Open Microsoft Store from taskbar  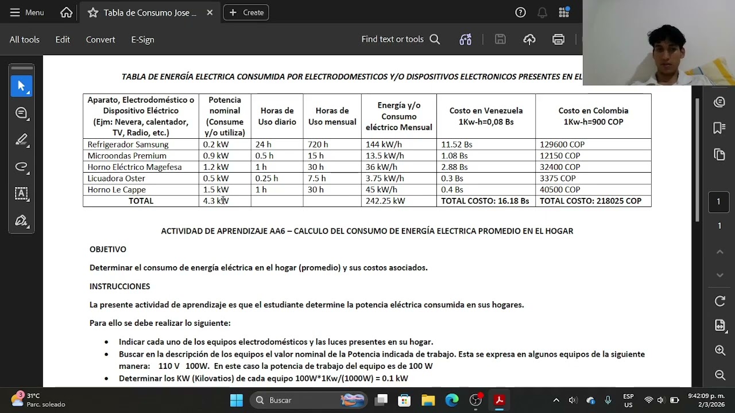(405, 400)
